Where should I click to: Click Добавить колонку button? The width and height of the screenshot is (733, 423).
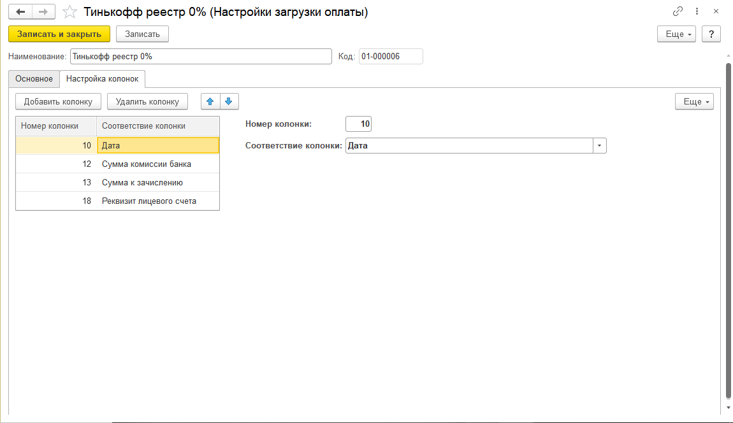point(59,101)
